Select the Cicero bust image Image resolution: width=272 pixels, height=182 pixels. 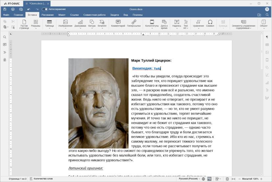coord(98,103)
